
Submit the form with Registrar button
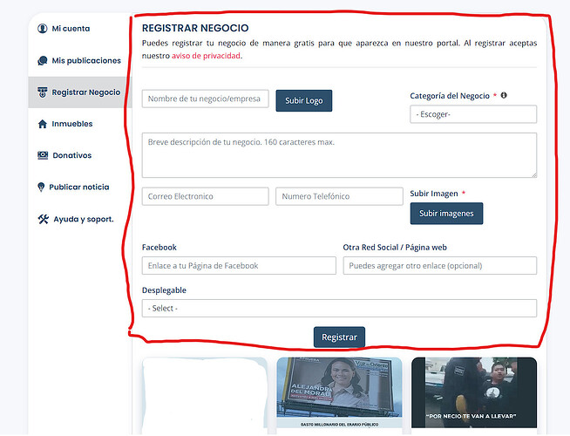[339, 337]
